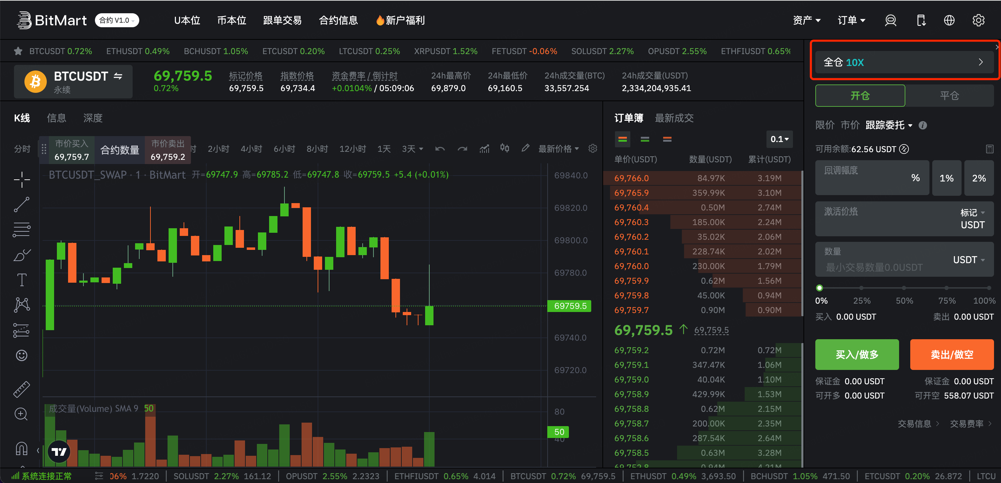Screen dimensions: 1001x483
Task: Select the trend line drawing tool
Action: [x=21, y=204]
